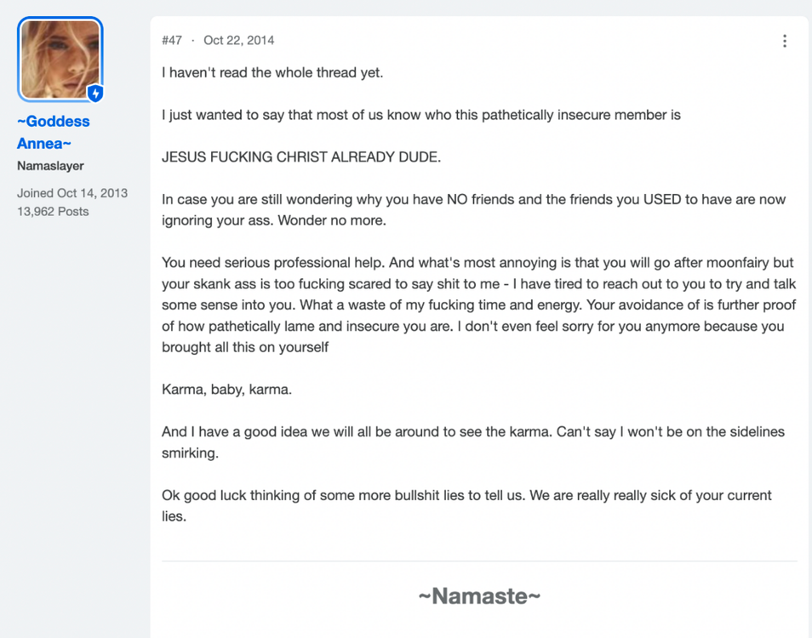Click the paragraph starting "And I have a good idea"
The image size is (812, 638).
(x=472, y=441)
